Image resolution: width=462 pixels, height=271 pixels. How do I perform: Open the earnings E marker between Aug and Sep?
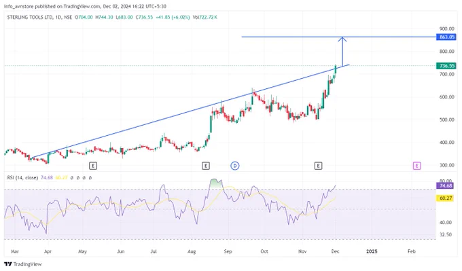pyautogui.click(x=206, y=166)
